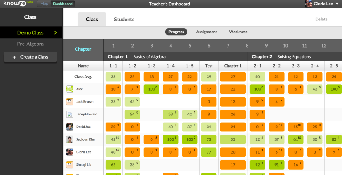This screenshot has width=342, height=175.
Task: Click the 2 - 2 column header
Action: click(277, 66)
